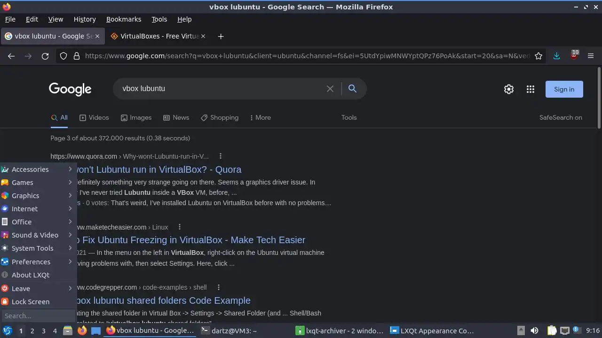Click the LXQt start menu button

coord(7,331)
